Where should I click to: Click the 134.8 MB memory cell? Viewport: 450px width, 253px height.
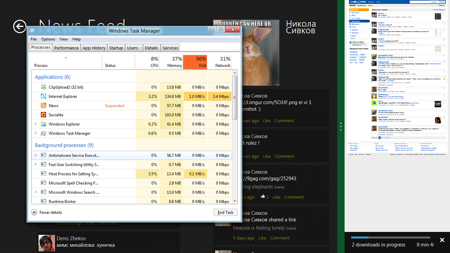[173, 96]
